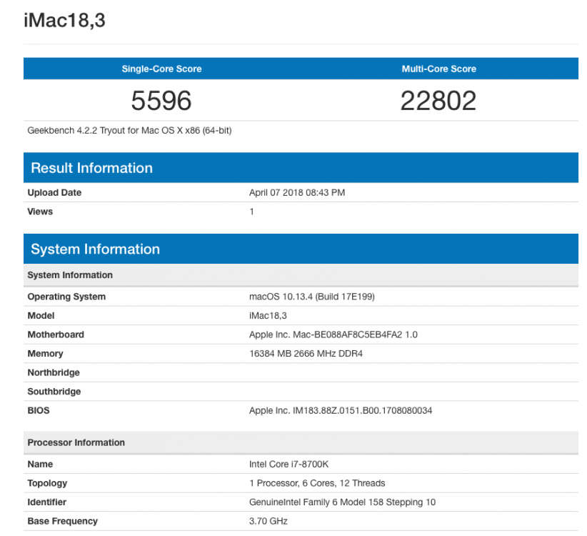This screenshot has width=587, height=536.
Task: Click the Base Frequency label
Action: (63, 521)
